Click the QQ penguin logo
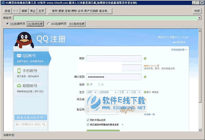 pyautogui.click(x=24, y=40)
